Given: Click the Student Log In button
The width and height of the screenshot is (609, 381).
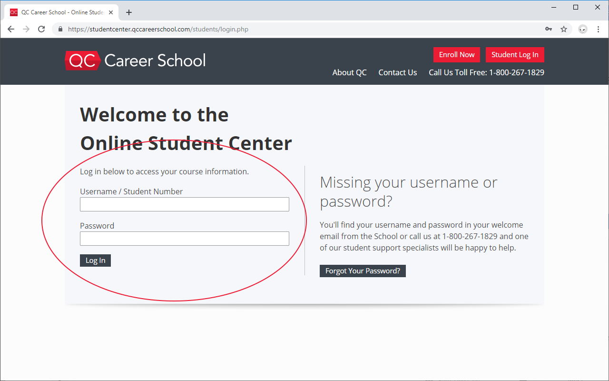Looking at the screenshot, I should point(515,55).
